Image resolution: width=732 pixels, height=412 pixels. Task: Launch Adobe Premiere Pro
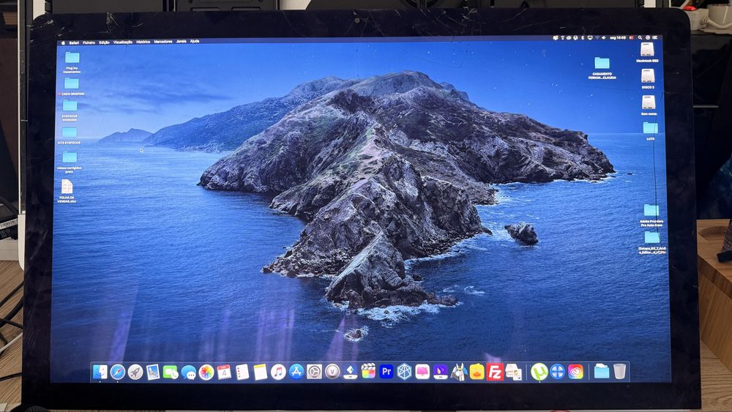point(386,372)
